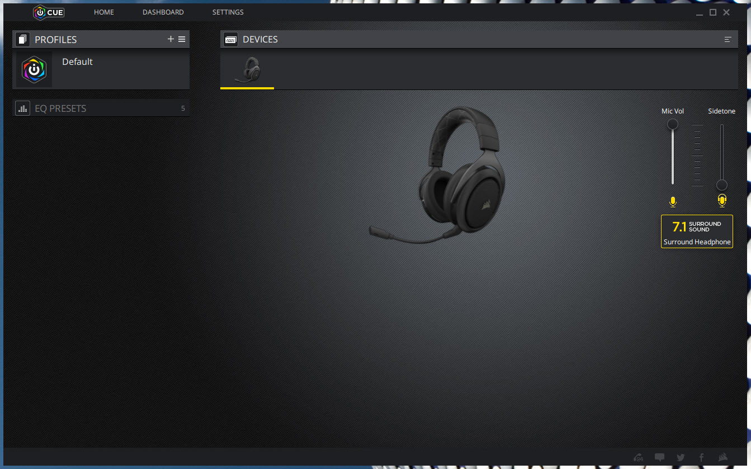751x469 pixels.
Task: Click the iCUE logo in top bar
Action: [x=49, y=12]
